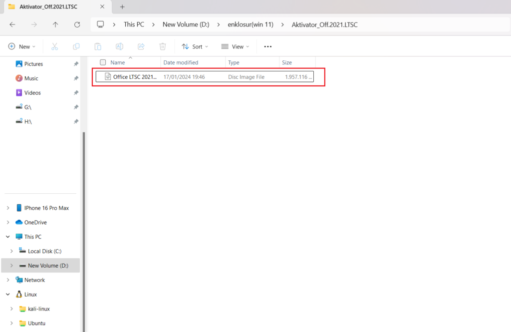Click the monitor icon in address bar
Screen dimensions: 511x332
100,24
